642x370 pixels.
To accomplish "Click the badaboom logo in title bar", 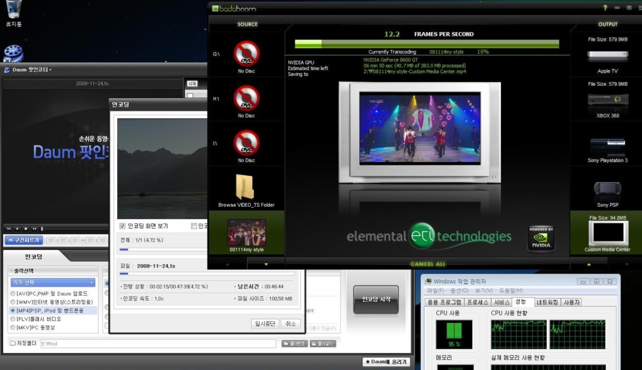I will (x=234, y=8).
